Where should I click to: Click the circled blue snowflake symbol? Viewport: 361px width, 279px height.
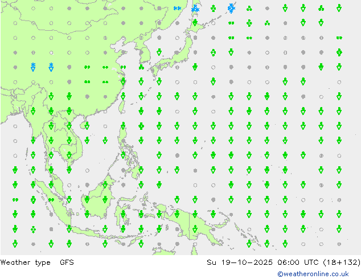coord(231,9)
